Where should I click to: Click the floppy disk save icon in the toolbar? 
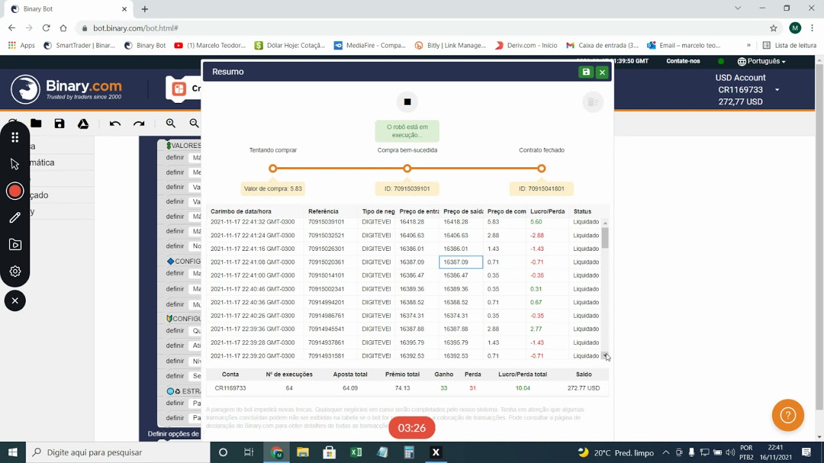(x=59, y=123)
